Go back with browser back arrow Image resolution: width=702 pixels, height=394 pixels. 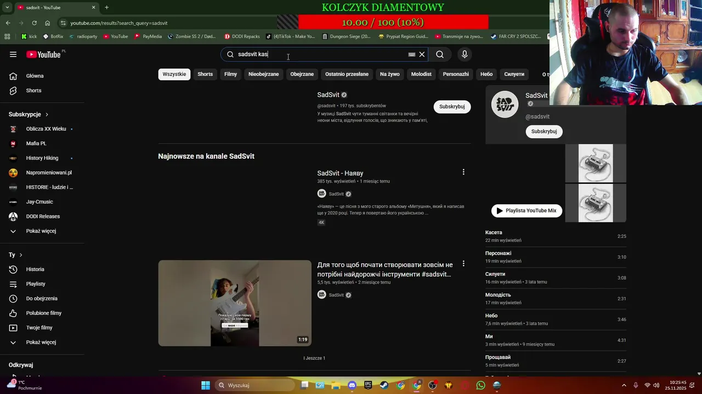coord(8,23)
